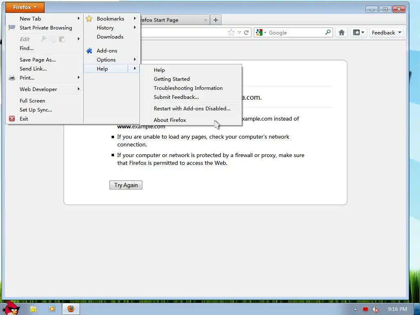Screen dimensions: 420x315
Task: Select Help in the Help submenu
Action: click(x=159, y=70)
